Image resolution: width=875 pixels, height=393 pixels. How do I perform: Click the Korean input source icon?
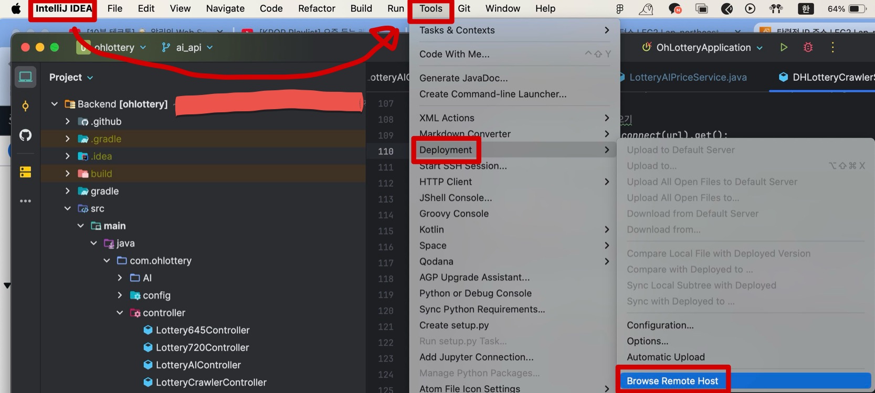click(805, 8)
